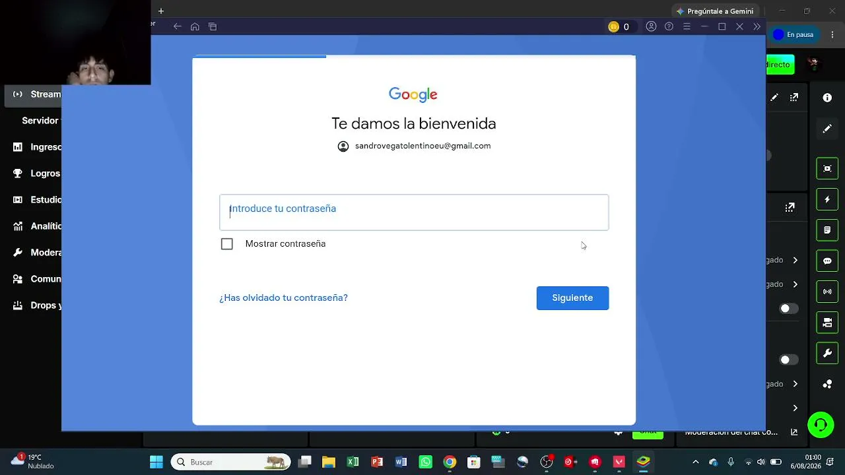Show hidden system tray icons chevron
The width and height of the screenshot is (845, 475).
(695, 462)
